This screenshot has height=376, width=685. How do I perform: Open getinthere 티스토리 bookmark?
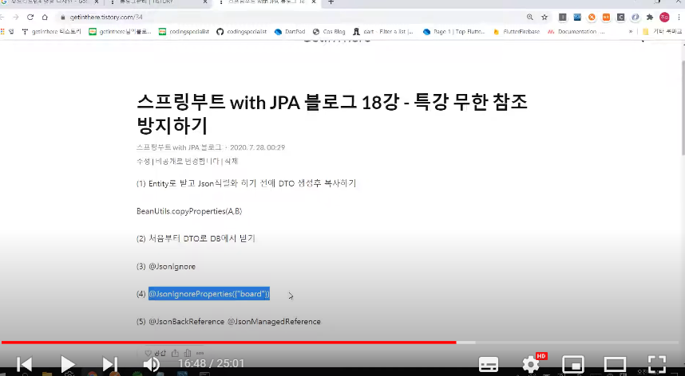pos(51,31)
